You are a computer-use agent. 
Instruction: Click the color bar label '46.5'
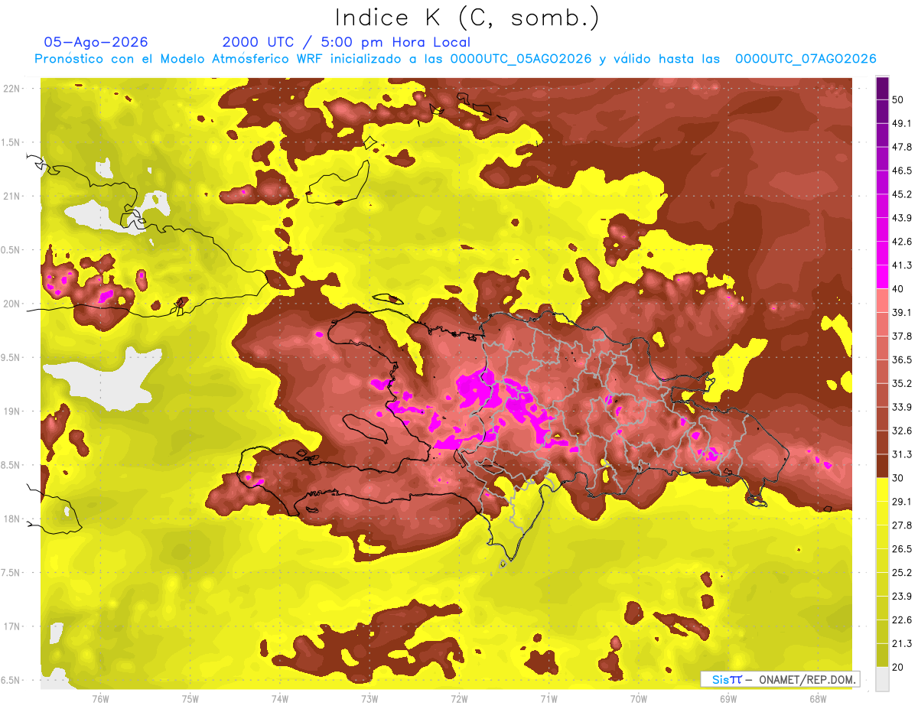tap(901, 171)
